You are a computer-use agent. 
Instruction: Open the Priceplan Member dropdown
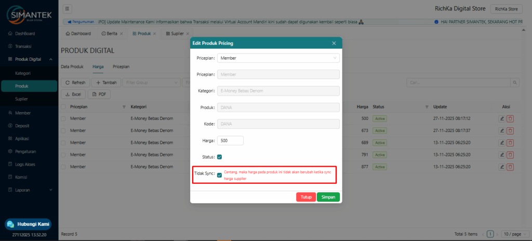[x=278, y=58]
